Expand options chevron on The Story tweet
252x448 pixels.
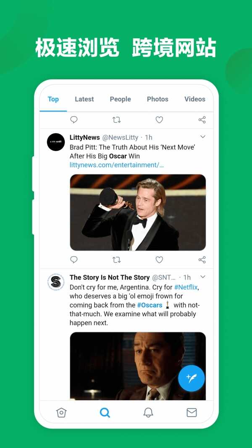tap(203, 277)
